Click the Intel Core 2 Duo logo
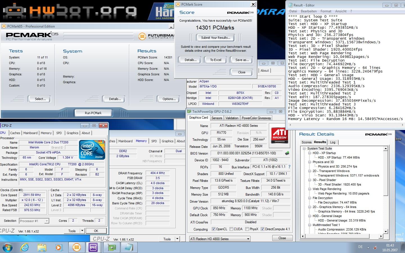The image size is (405, 253). (x=92, y=150)
